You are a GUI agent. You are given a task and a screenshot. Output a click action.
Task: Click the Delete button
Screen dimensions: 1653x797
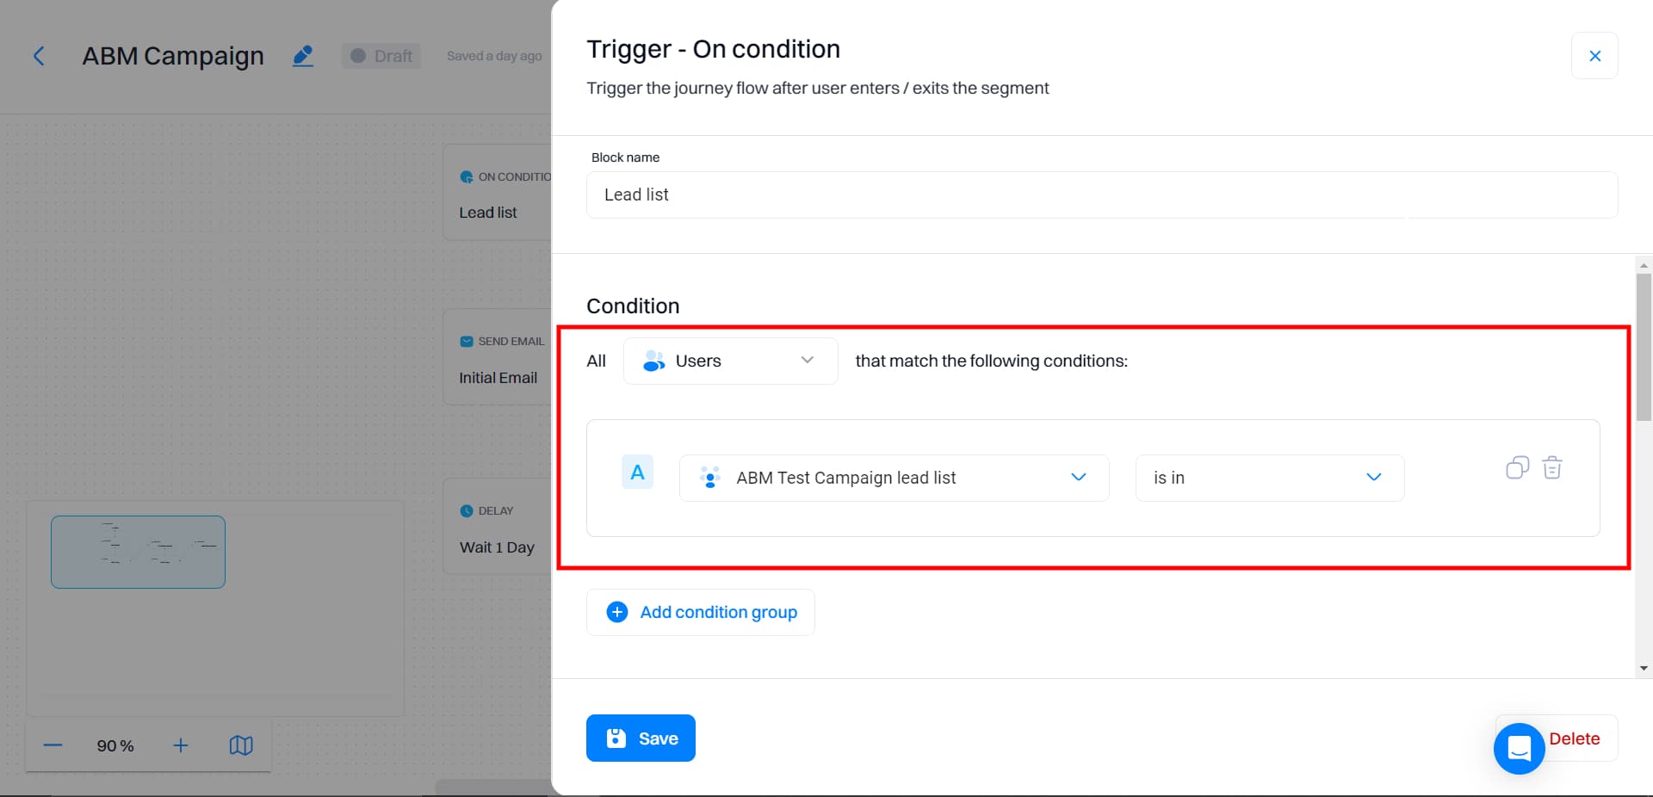point(1575,738)
